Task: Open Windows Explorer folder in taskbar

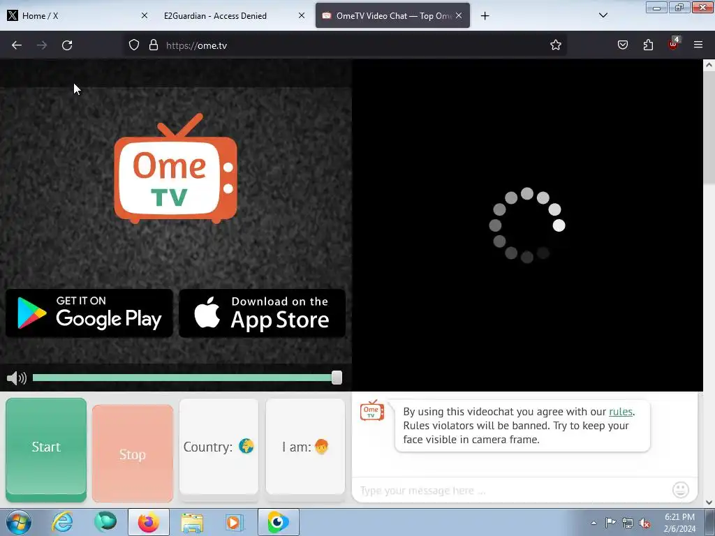Action: point(192,522)
